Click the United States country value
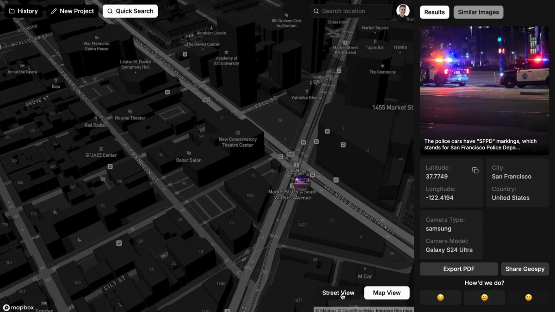555x312 pixels. (x=511, y=198)
